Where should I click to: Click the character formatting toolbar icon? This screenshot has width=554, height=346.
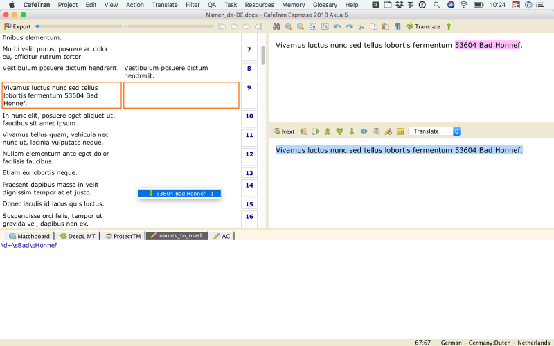pyautogui.click(x=325, y=26)
